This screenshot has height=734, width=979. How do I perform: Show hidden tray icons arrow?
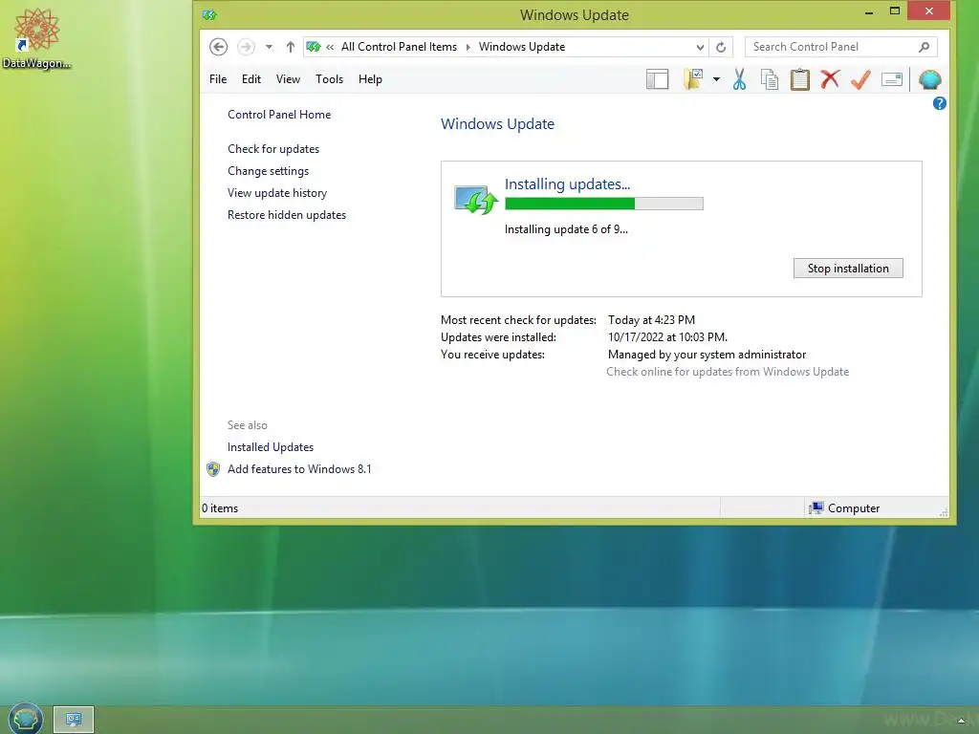(x=961, y=721)
